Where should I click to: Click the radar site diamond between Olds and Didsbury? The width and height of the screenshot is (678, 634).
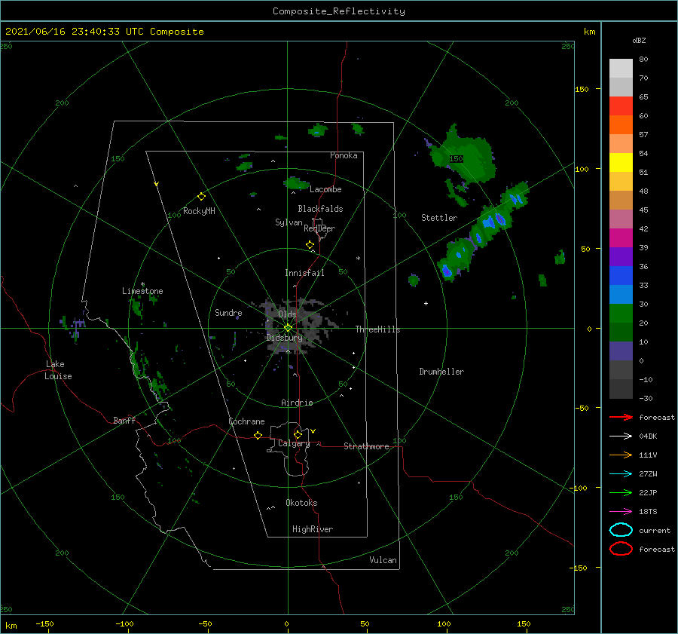288,328
